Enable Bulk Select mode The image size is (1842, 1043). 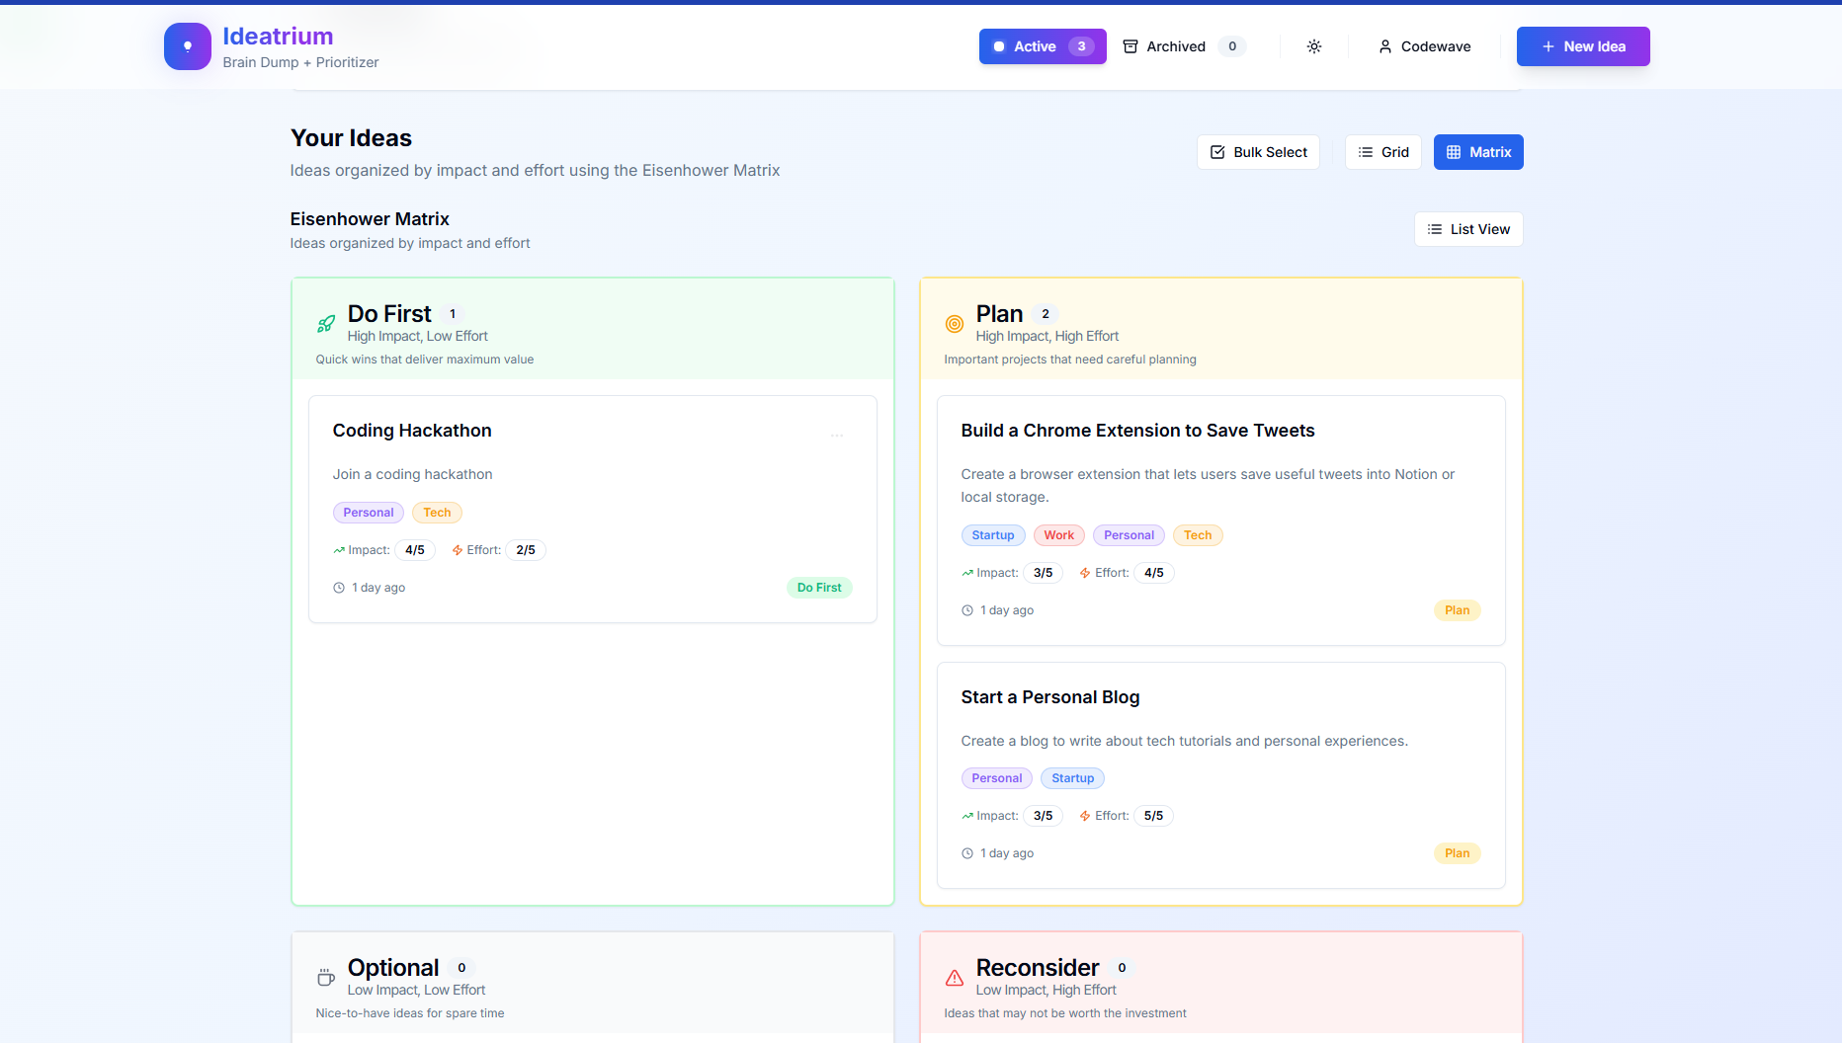pos(1258,152)
